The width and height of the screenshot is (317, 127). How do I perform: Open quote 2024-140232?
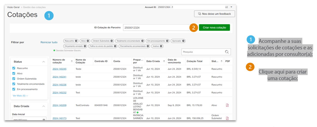click(x=59, y=93)
